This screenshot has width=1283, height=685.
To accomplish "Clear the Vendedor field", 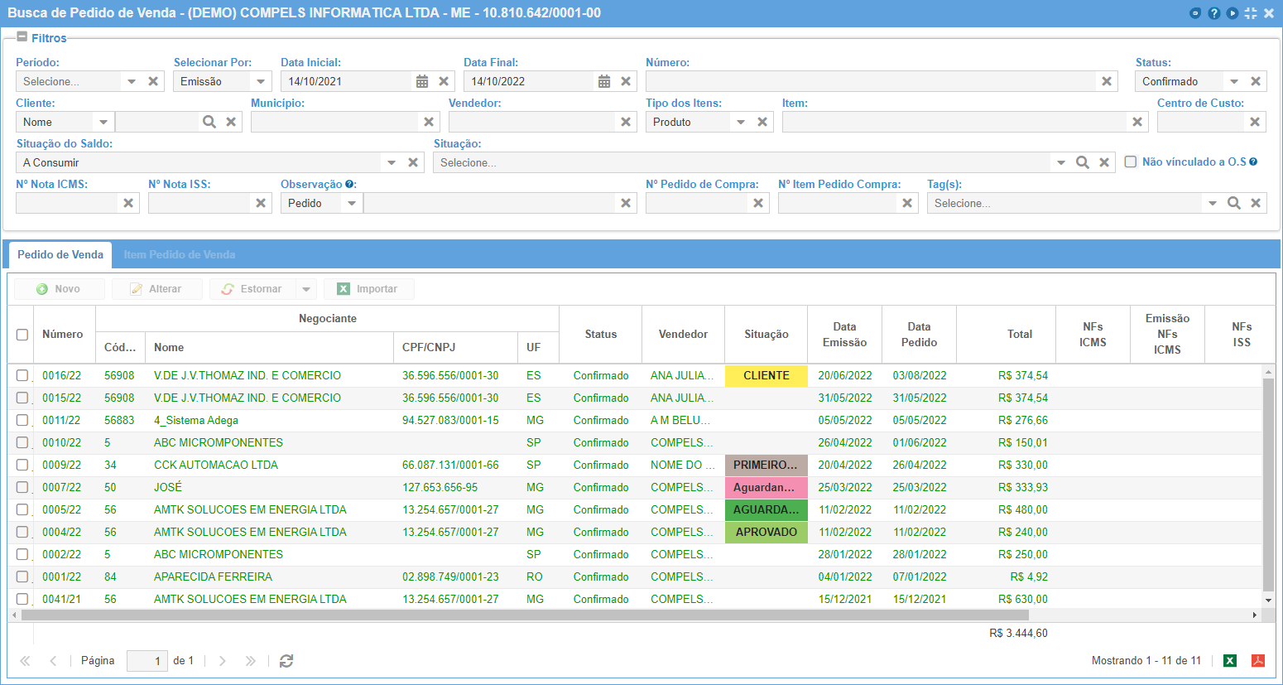I will pyautogui.click(x=626, y=122).
